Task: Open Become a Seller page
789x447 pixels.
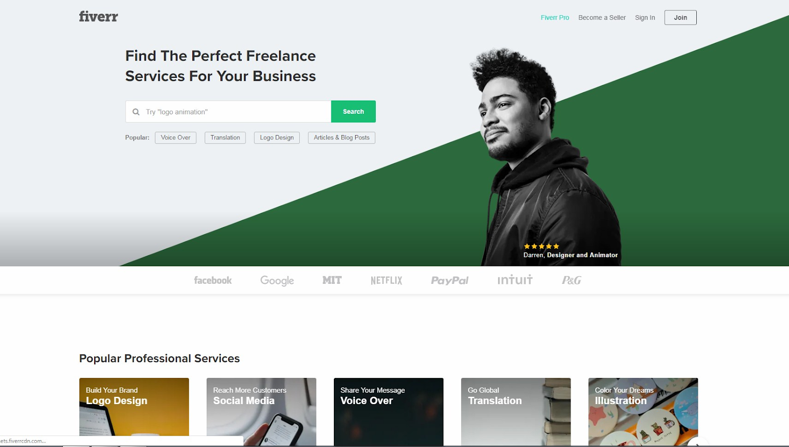Action: click(x=602, y=18)
